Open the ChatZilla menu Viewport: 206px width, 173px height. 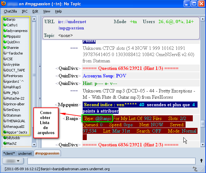tap(10, 11)
